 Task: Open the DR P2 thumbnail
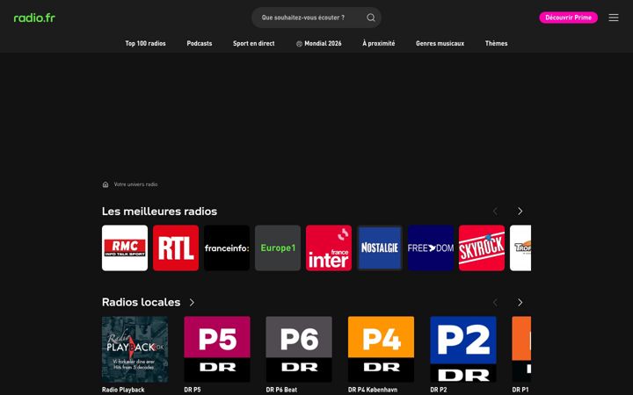[463, 349]
